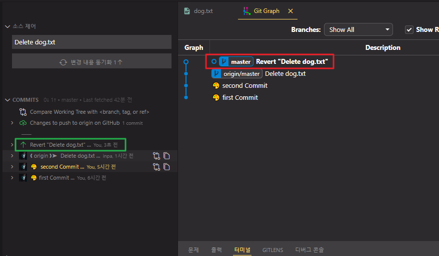Open the 문제 panel tab
Screen dimensions: 439x256
[x=193, y=250]
